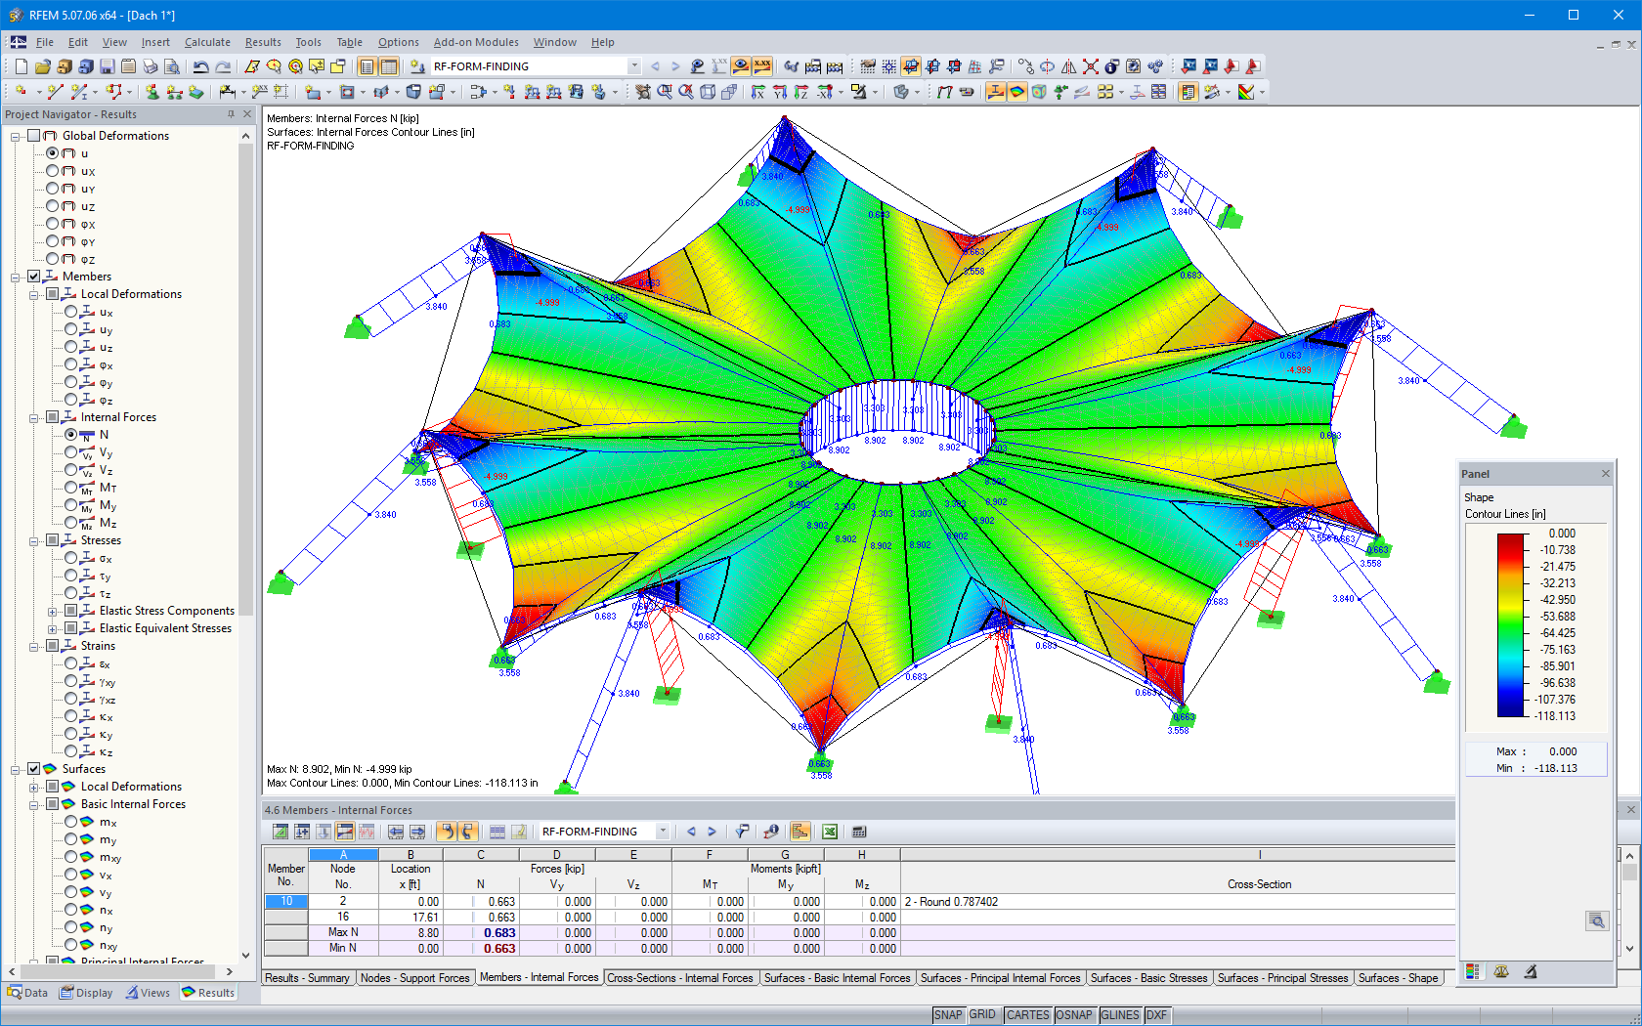Click the Display button below the navigator
This screenshot has width=1642, height=1026.
[x=86, y=992]
